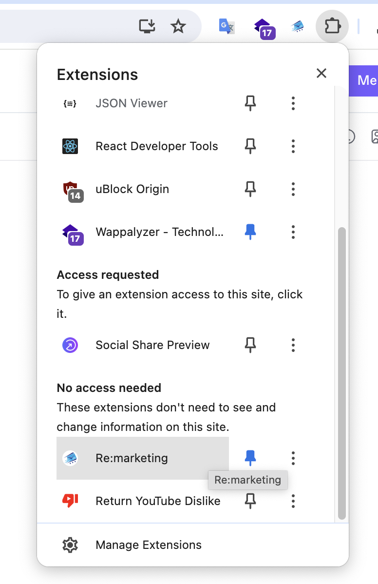Unpin the Re:marketing extension
Screen dimensions: 378x584
click(250, 458)
